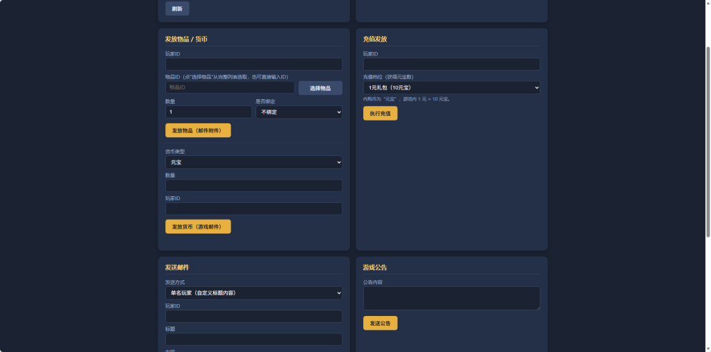The height and width of the screenshot is (352, 711).
Task: Open the 发送方式 dropdown for mail
Action: [x=253, y=293]
